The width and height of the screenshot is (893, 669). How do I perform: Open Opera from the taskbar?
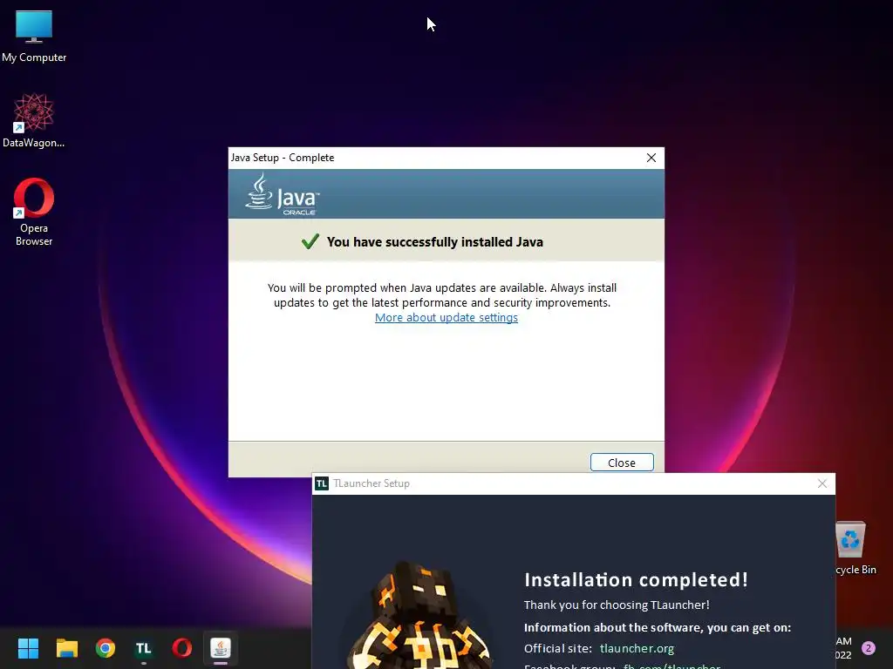coord(181,648)
